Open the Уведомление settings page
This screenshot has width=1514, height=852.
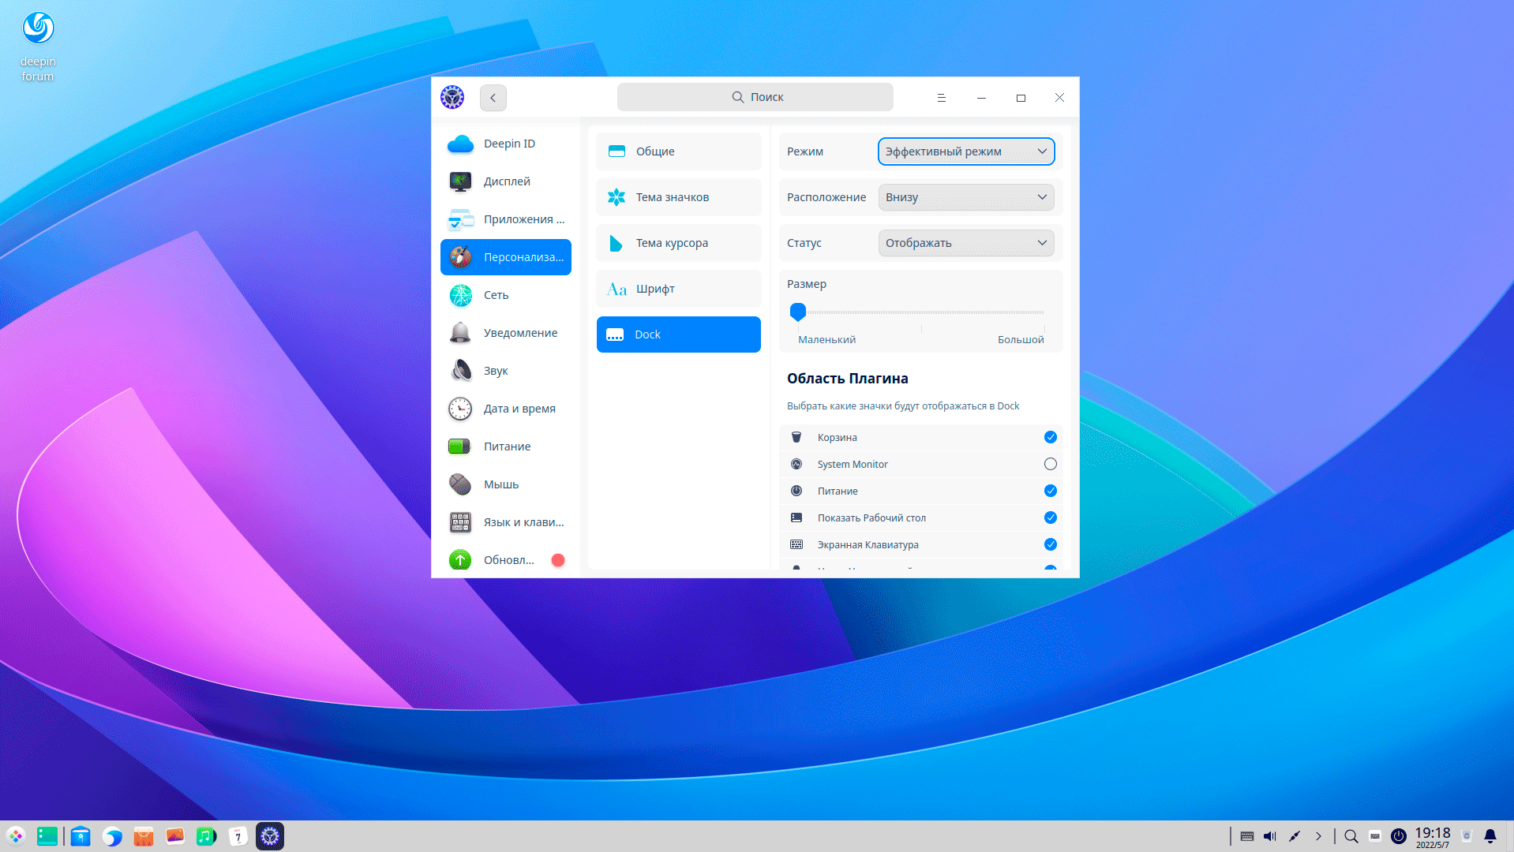520,333
